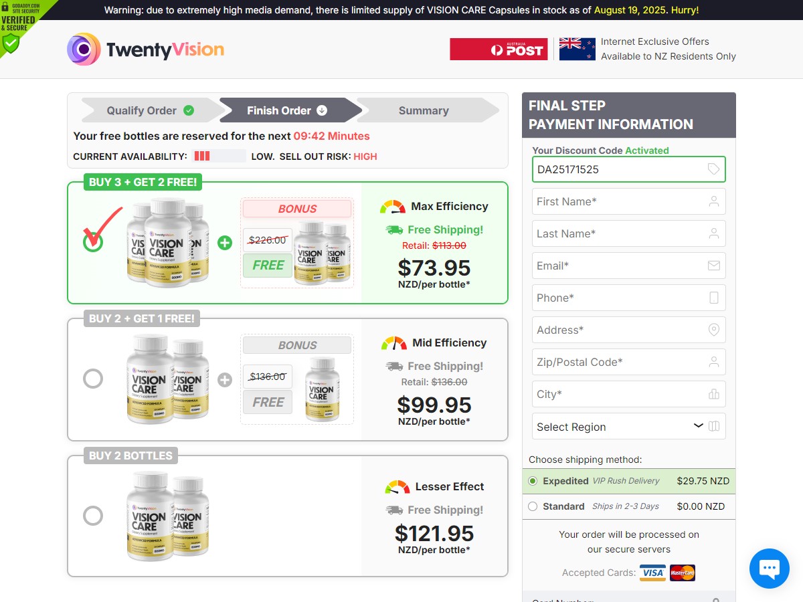Click the Email input field
Screen dimensions: 803x602
coord(629,266)
